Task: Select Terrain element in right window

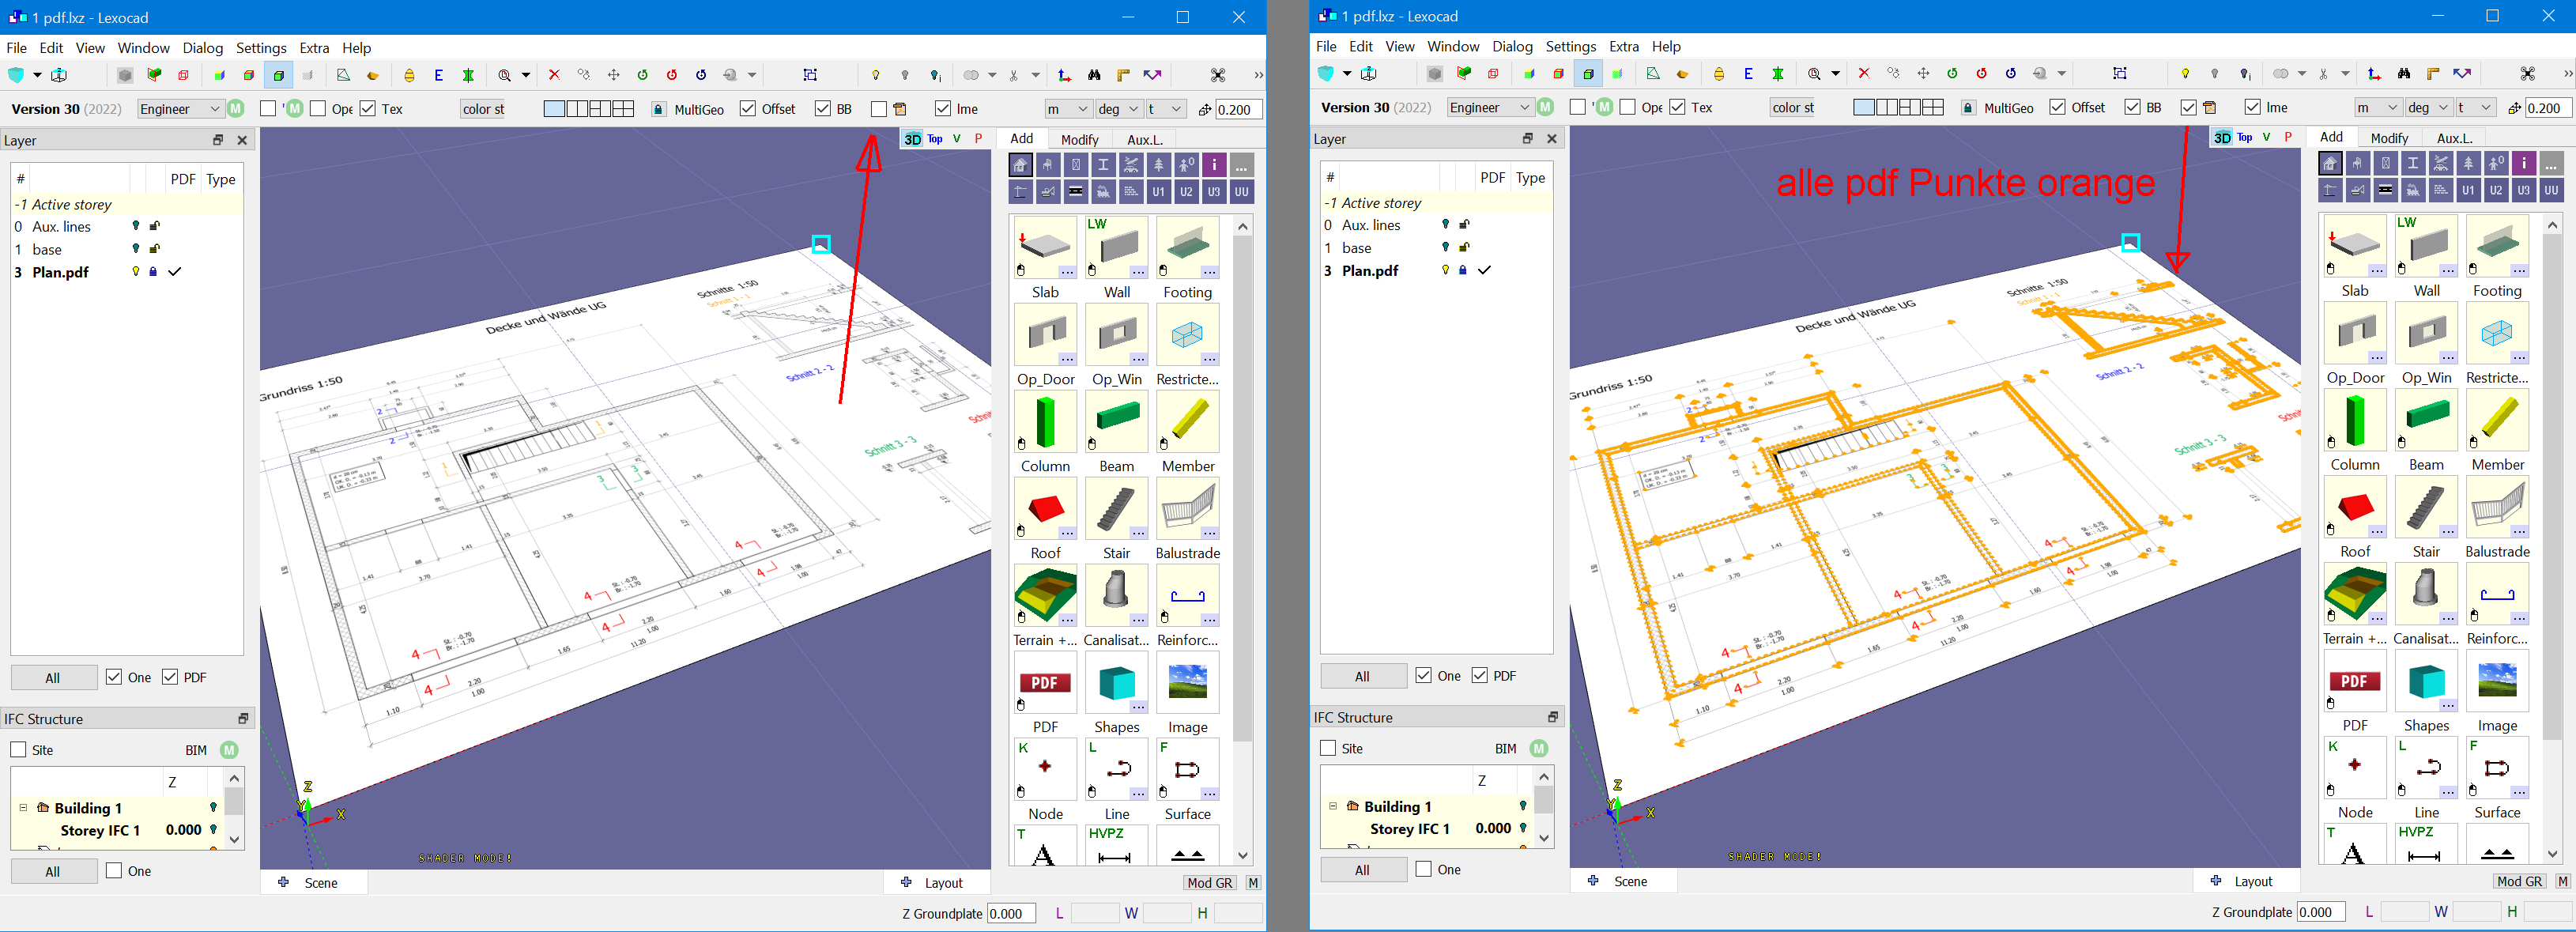Action: click(x=2355, y=594)
